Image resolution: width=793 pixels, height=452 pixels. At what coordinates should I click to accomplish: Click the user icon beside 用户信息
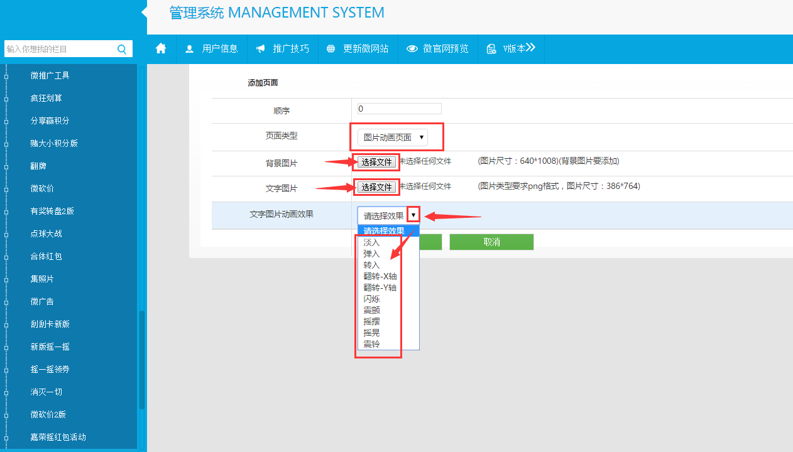pyautogui.click(x=189, y=49)
